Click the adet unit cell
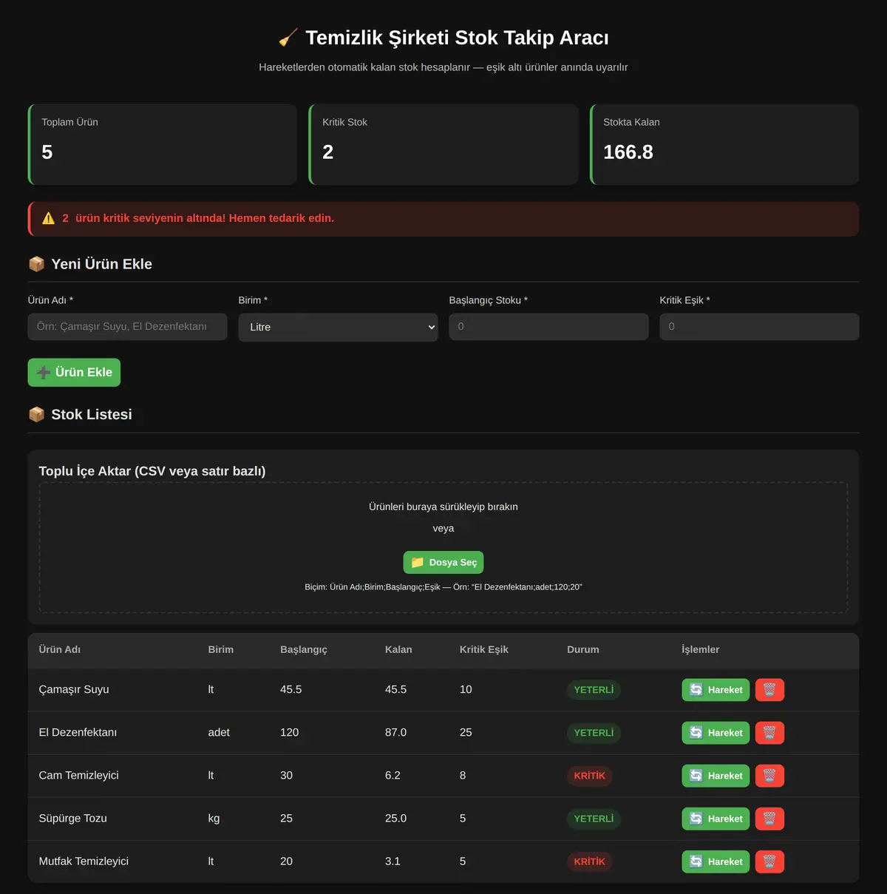The height and width of the screenshot is (894, 887). coord(219,732)
